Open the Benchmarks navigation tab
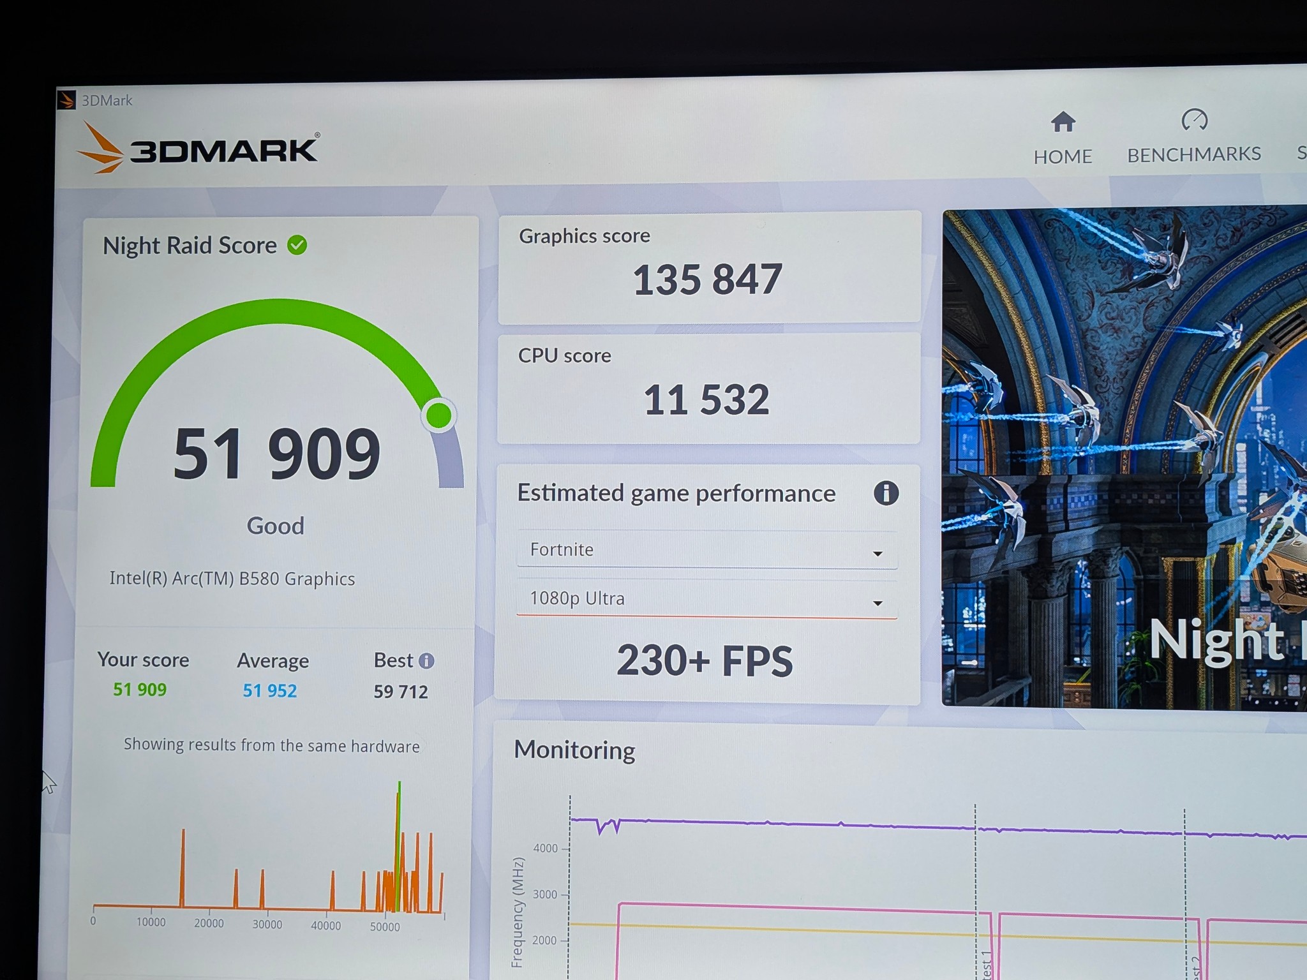This screenshot has width=1307, height=980. [x=1194, y=137]
